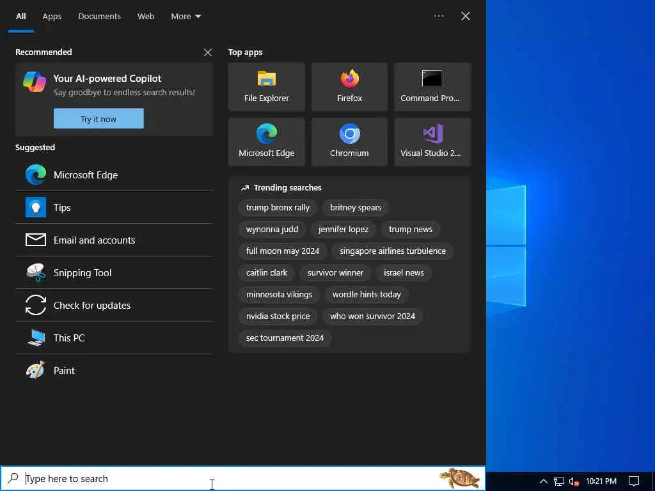Switch to the Web tab
Screen dimensions: 655x491
tap(146, 16)
